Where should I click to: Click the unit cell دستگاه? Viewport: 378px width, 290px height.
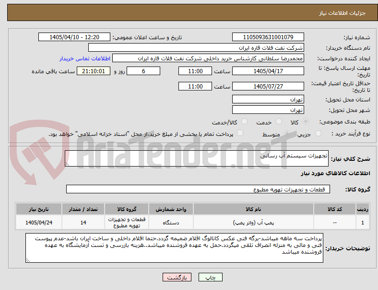(171, 223)
